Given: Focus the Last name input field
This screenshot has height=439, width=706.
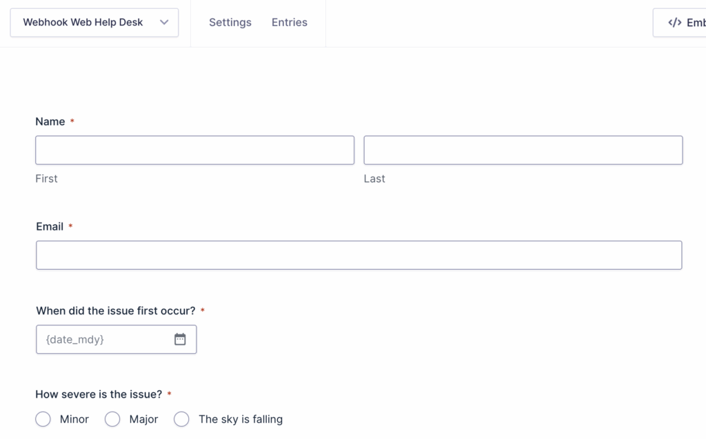Looking at the screenshot, I should (523, 150).
